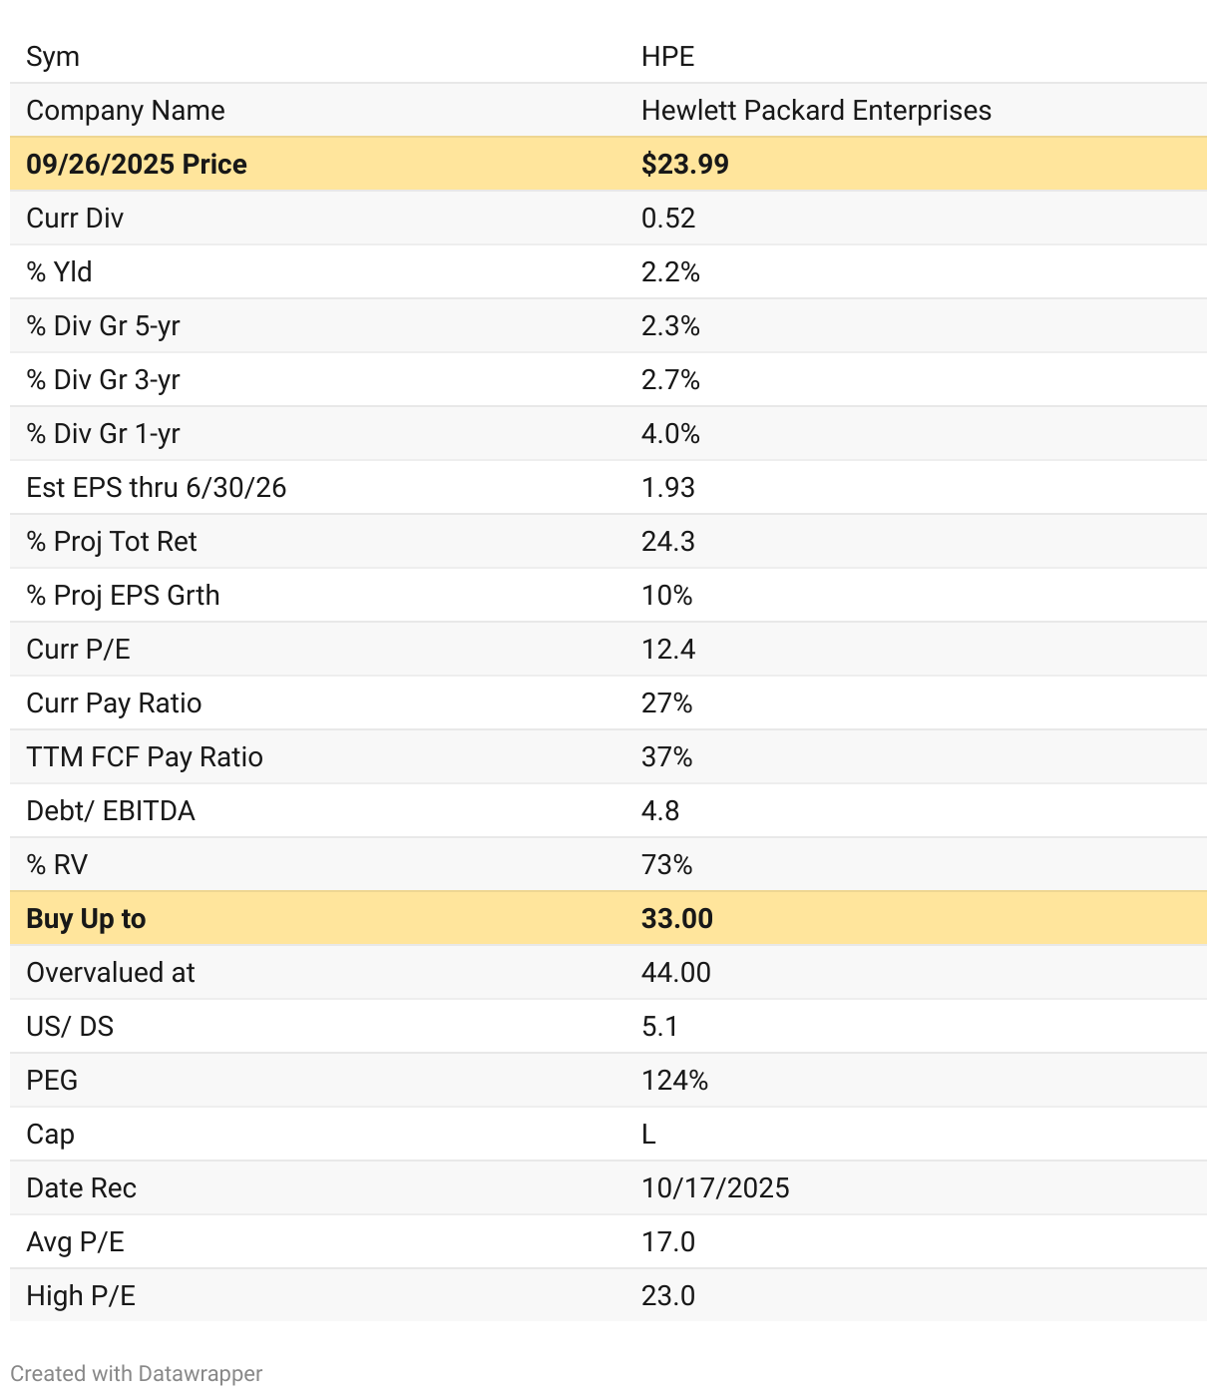Viewport: 1217px width, 1397px height.
Task: Click the "Created with Datawrapper" link
Action: pos(136,1374)
